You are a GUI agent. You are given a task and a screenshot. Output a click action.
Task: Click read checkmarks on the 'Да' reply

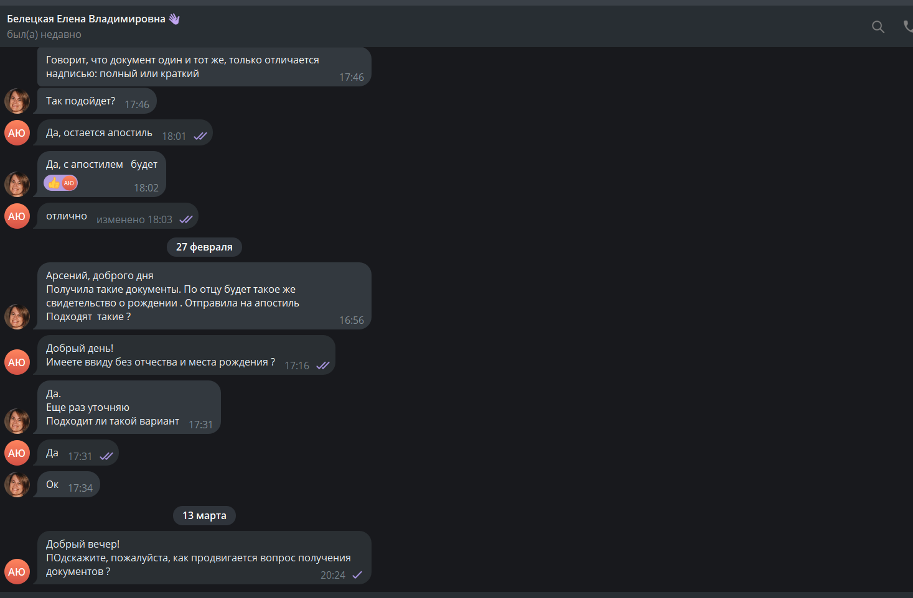[106, 456]
